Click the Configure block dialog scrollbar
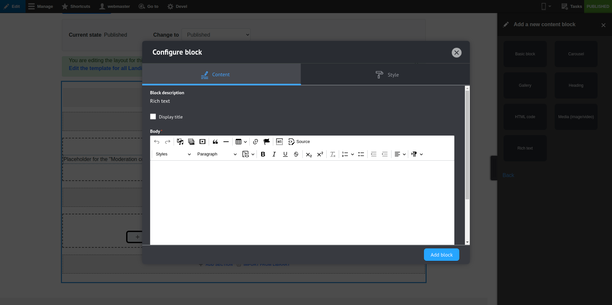Viewport: 612px width, 305px height. tap(467, 145)
